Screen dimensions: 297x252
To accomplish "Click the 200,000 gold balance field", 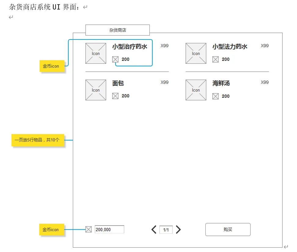I will pos(109,229).
